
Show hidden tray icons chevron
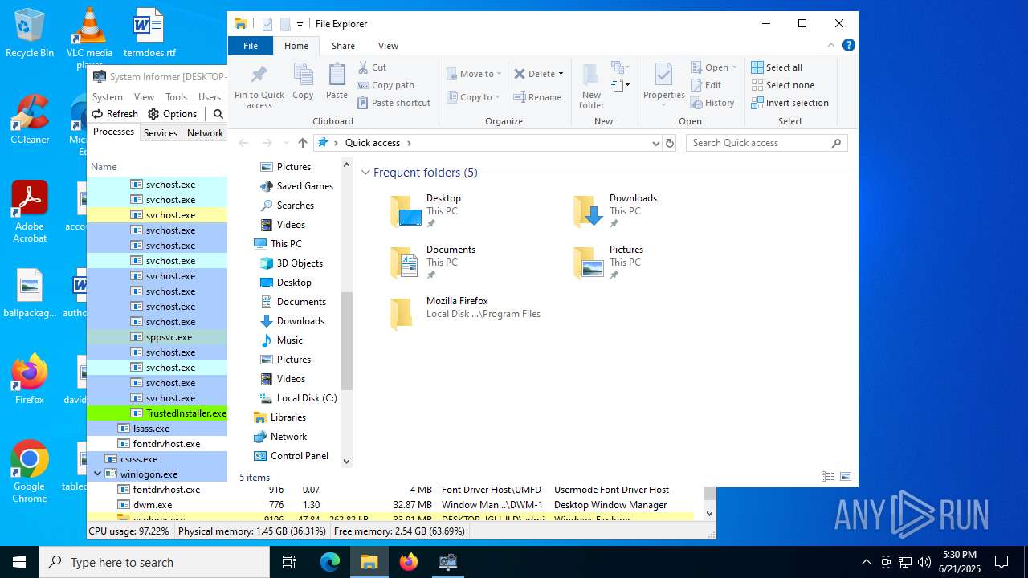tap(866, 562)
